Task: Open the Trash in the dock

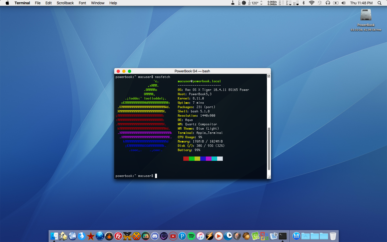Action: (x=333, y=236)
